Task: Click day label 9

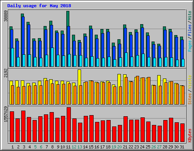Action: point(58,147)
